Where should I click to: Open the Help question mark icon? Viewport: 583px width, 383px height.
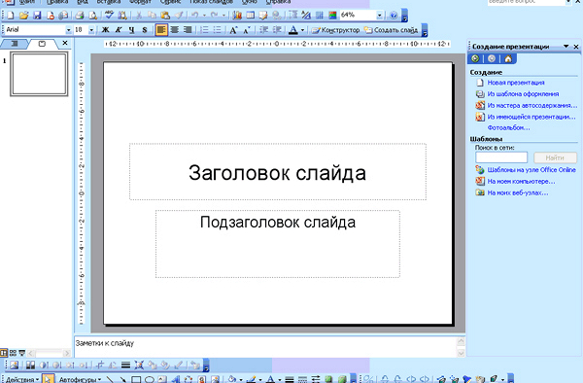[x=394, y=16]
